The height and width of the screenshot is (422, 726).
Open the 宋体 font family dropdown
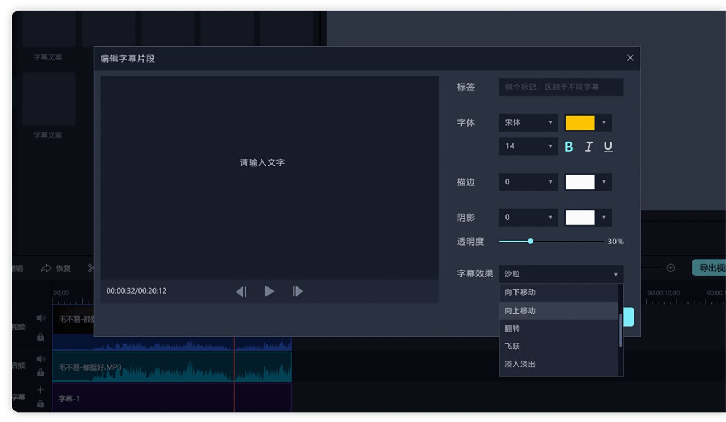(528, 123)
